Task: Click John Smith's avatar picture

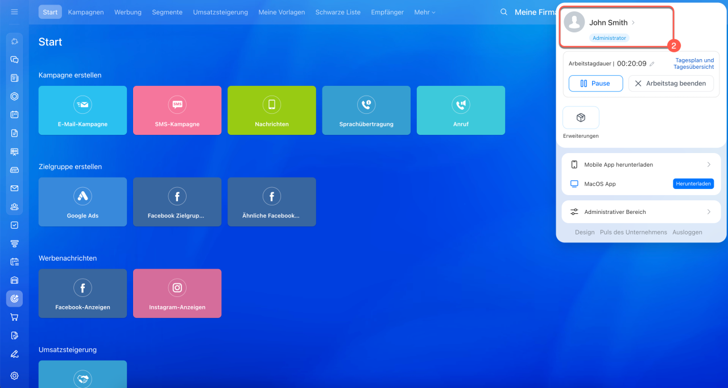Action: click(x=574, y=22)
